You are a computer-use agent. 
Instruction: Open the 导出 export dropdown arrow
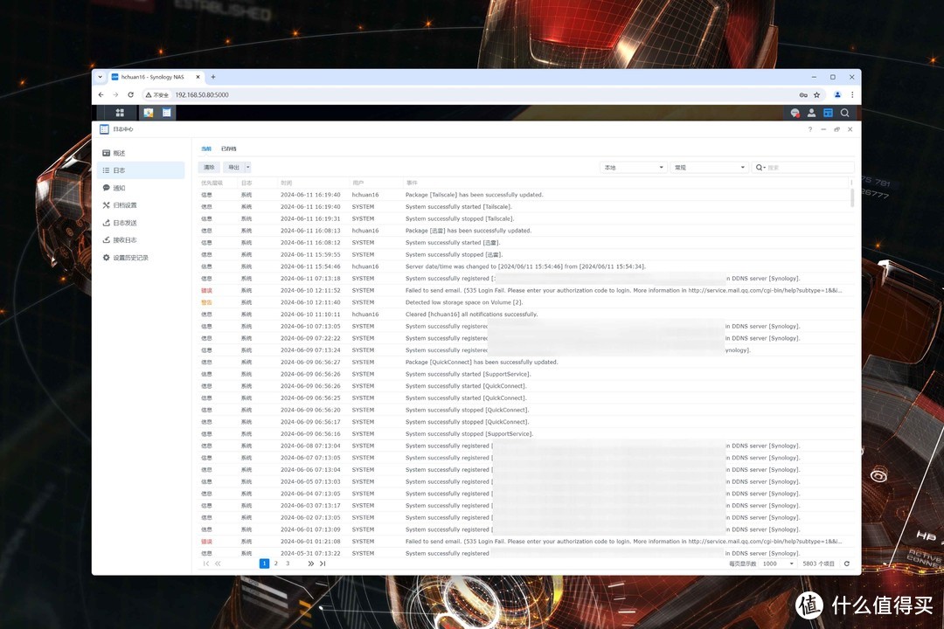tap(248, 167)
